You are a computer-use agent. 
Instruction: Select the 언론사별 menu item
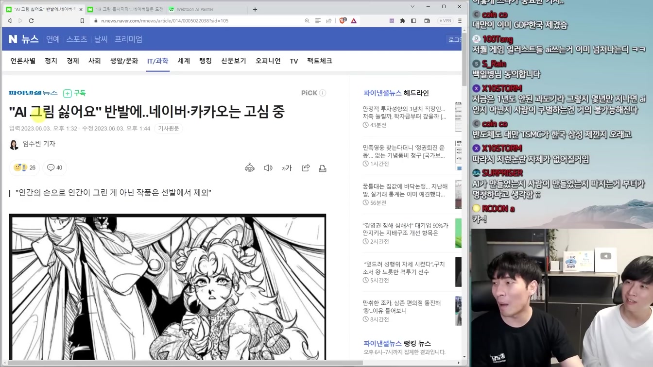(x=23, y=61)
